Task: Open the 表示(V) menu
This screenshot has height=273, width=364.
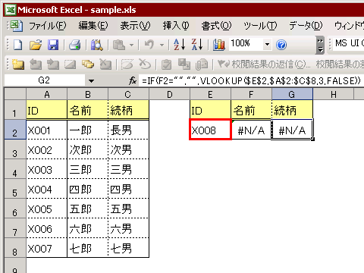Action: point(135,26)
